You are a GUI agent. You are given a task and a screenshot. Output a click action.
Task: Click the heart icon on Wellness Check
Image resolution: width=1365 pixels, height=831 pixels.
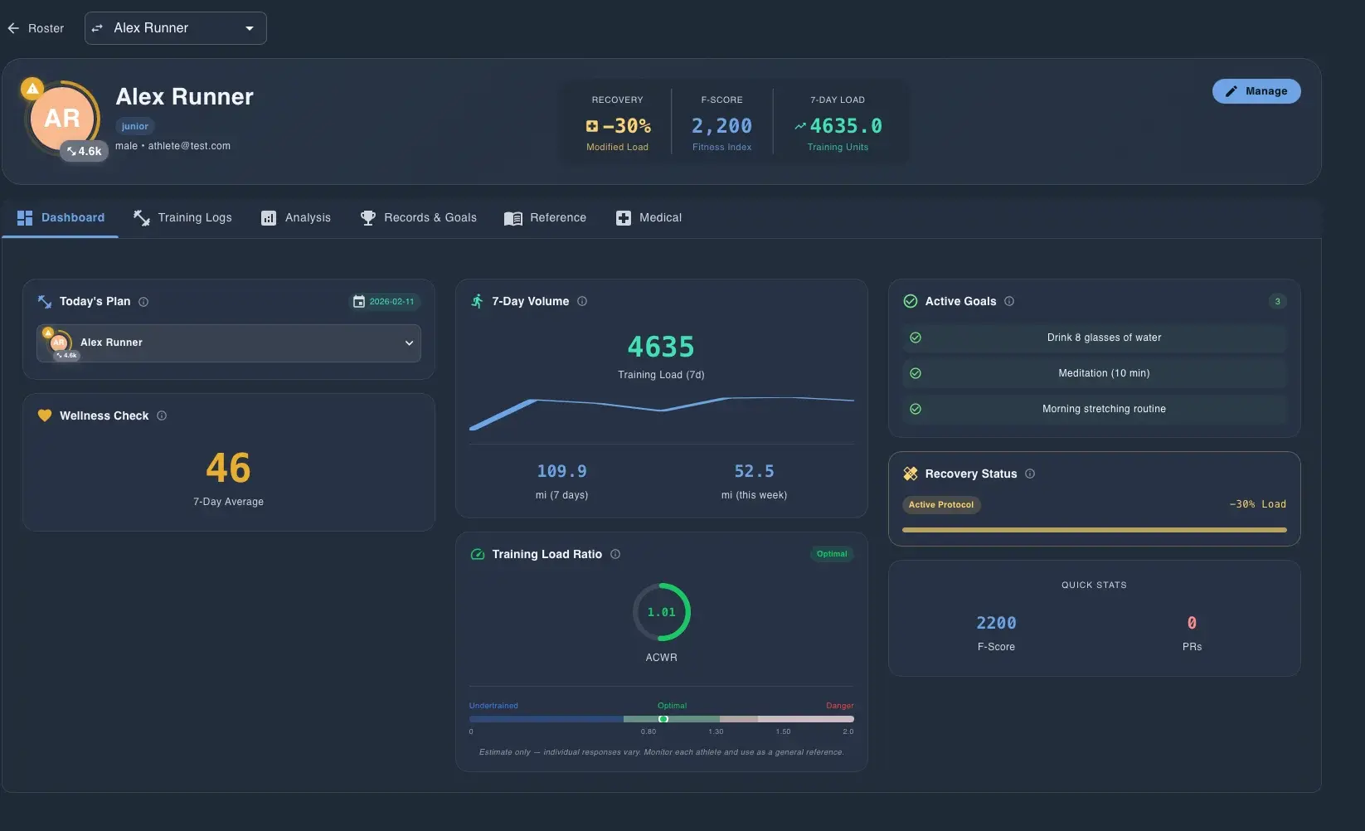[x=45, y=415]
